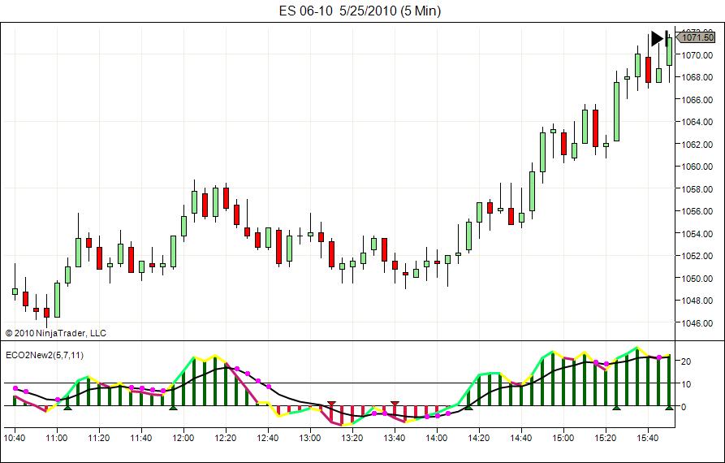Click the 15:40 time axis label
Screen dimensions: 725x463
pos(647,438)
